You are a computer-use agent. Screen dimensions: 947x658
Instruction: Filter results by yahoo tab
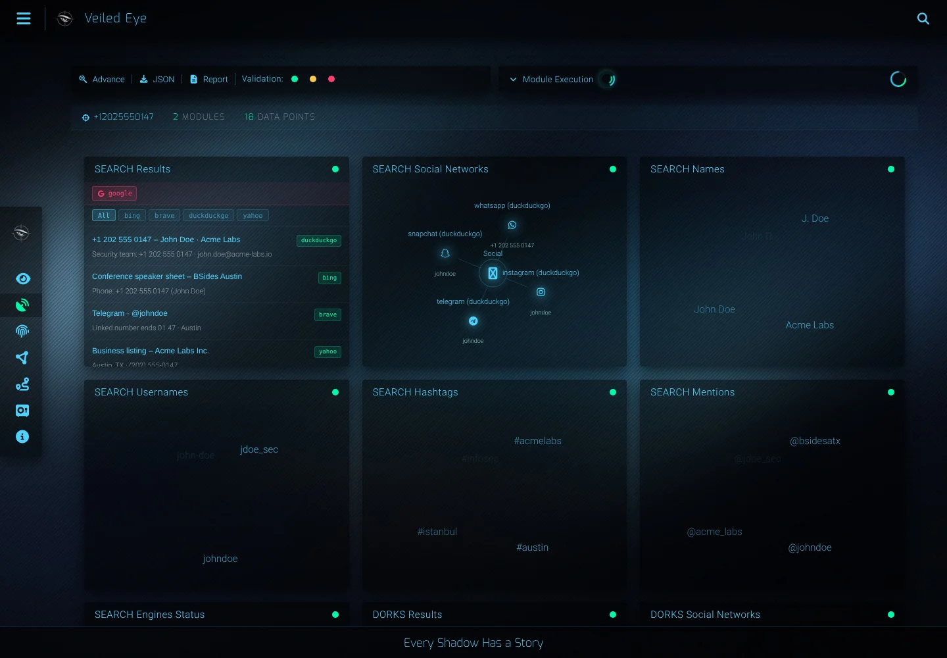[x=253, y=216]
